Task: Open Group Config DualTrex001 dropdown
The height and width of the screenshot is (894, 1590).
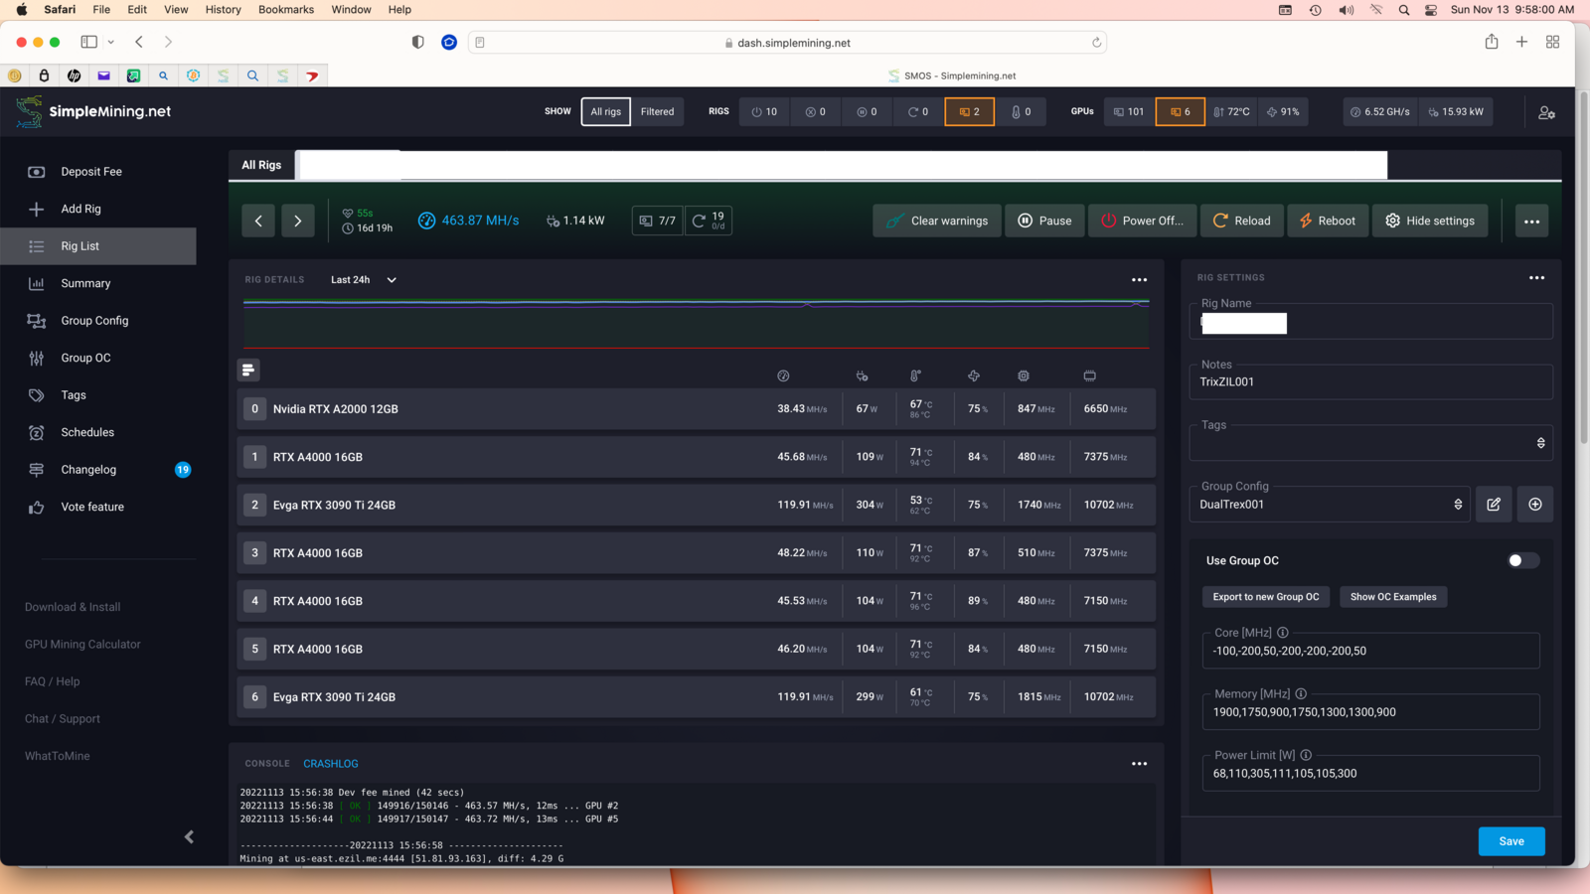Action: click(x=1330, y=505)
